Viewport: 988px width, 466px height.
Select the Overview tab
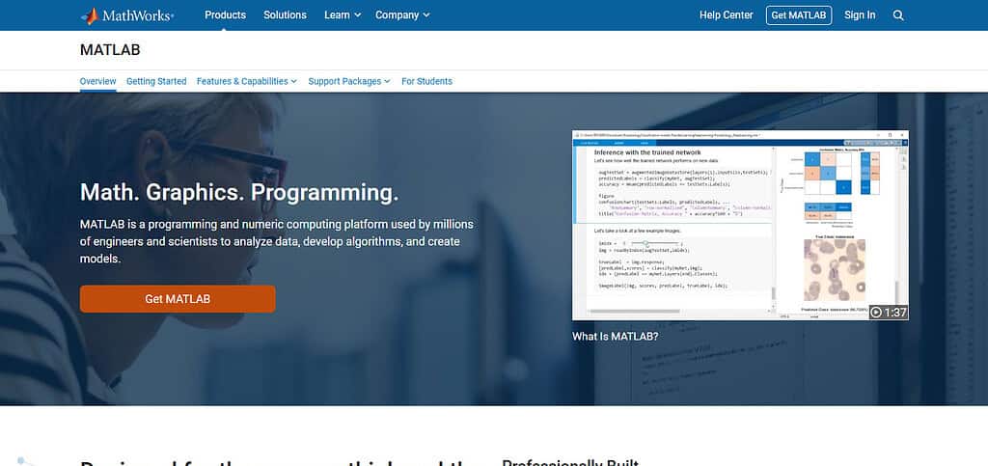click(97, 81)
